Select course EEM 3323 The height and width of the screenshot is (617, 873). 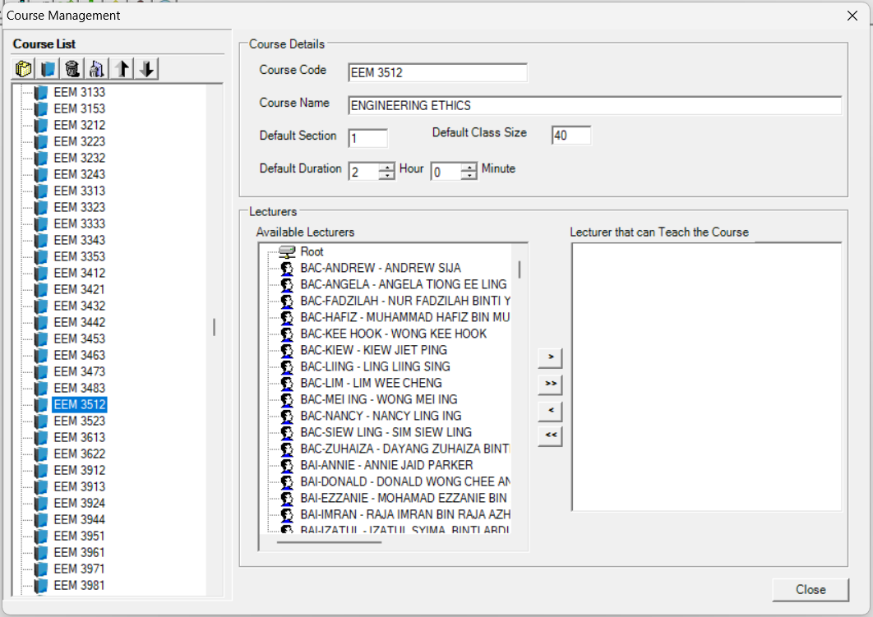80,207
